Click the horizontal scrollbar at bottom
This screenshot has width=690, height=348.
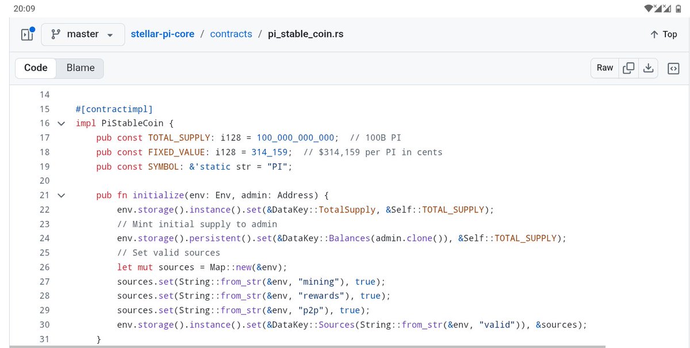307,346
